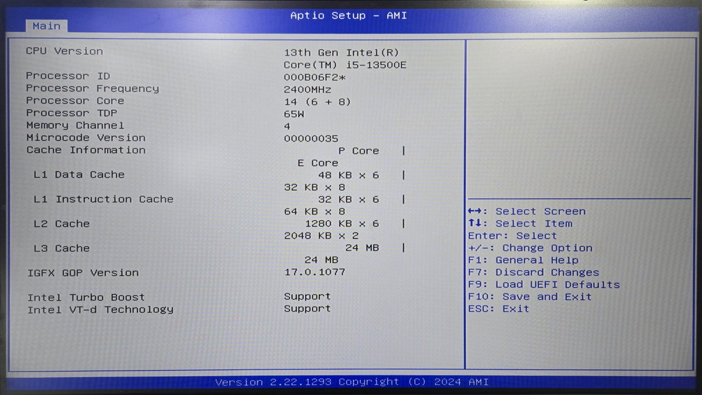Click the '64 KB x 8' value
702x395 pixels.
point(314,212)
